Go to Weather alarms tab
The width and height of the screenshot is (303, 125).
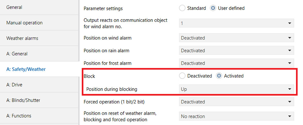tap(39, 38)
